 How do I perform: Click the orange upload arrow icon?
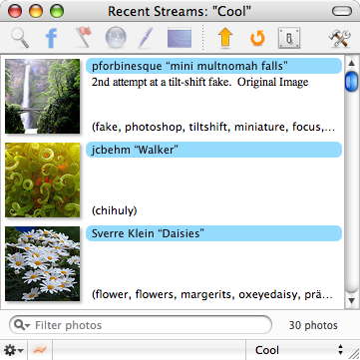225,38
